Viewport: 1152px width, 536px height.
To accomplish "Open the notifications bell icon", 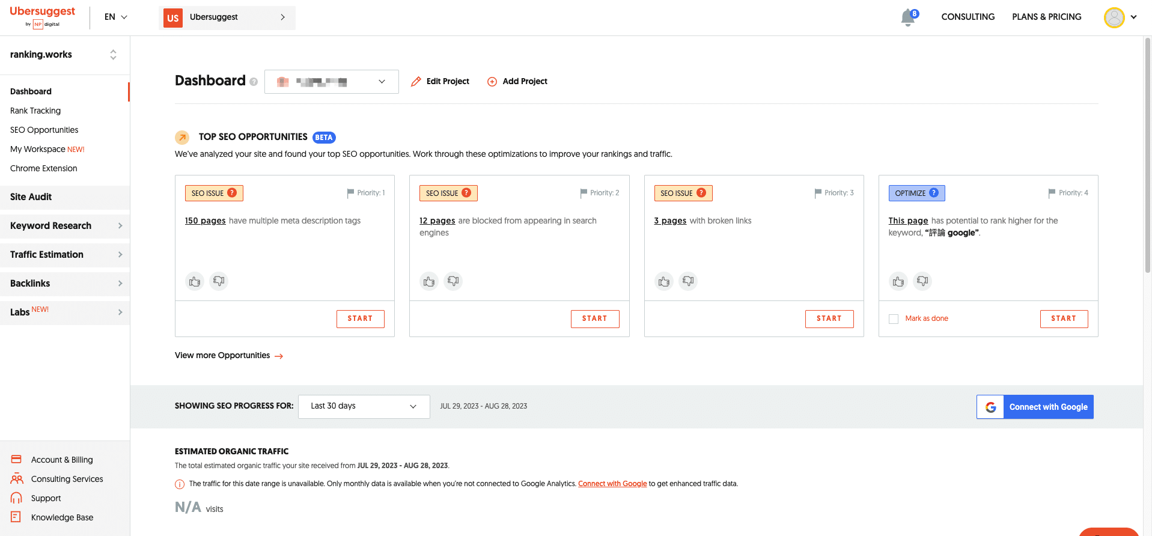I will pos(908,17).
